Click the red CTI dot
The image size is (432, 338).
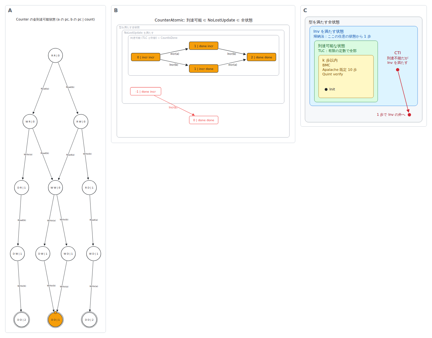pos(398,70)
